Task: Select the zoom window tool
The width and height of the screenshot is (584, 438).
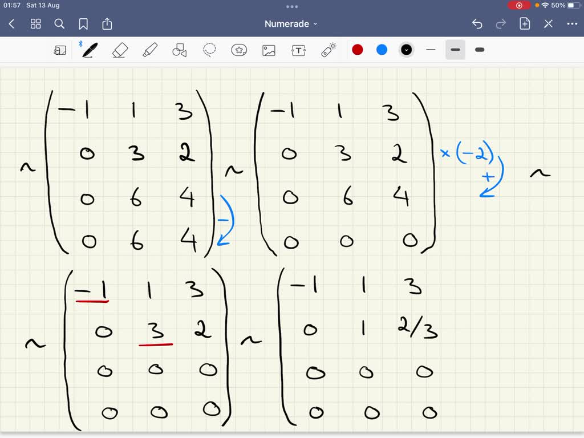Action: [60, 50]
